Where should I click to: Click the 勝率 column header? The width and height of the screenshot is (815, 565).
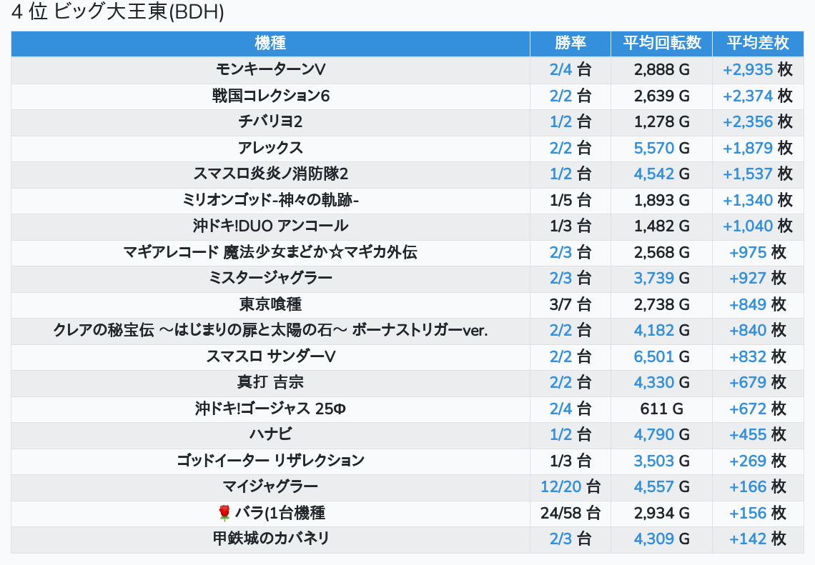(570, 43)
